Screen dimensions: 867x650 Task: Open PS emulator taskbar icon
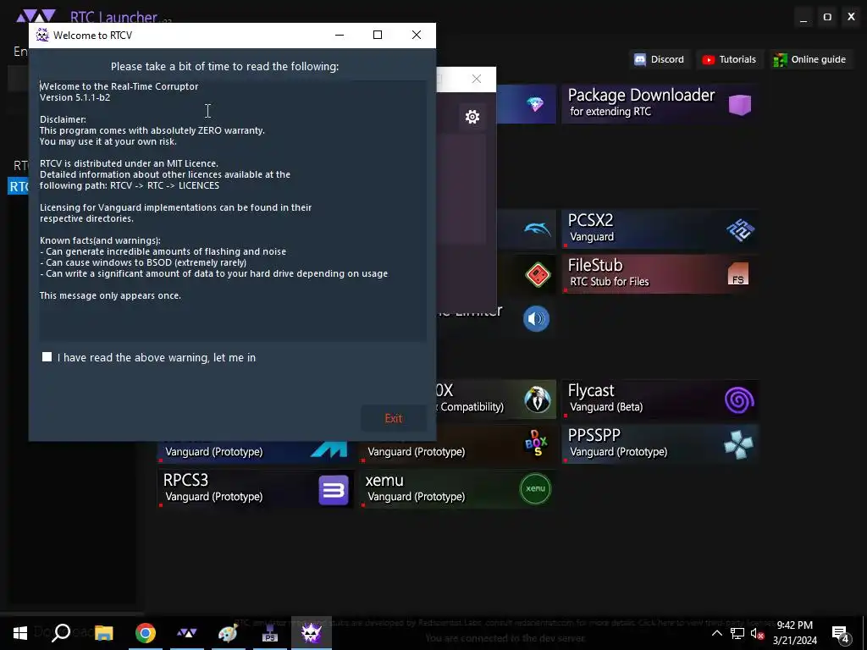pos(270,633)
